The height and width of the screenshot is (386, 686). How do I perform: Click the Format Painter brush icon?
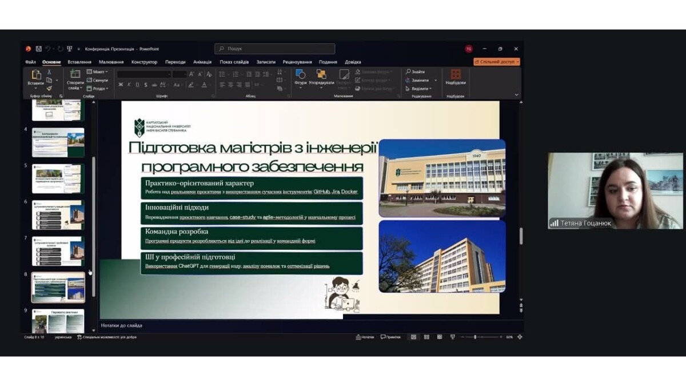[x=49, y=88]
